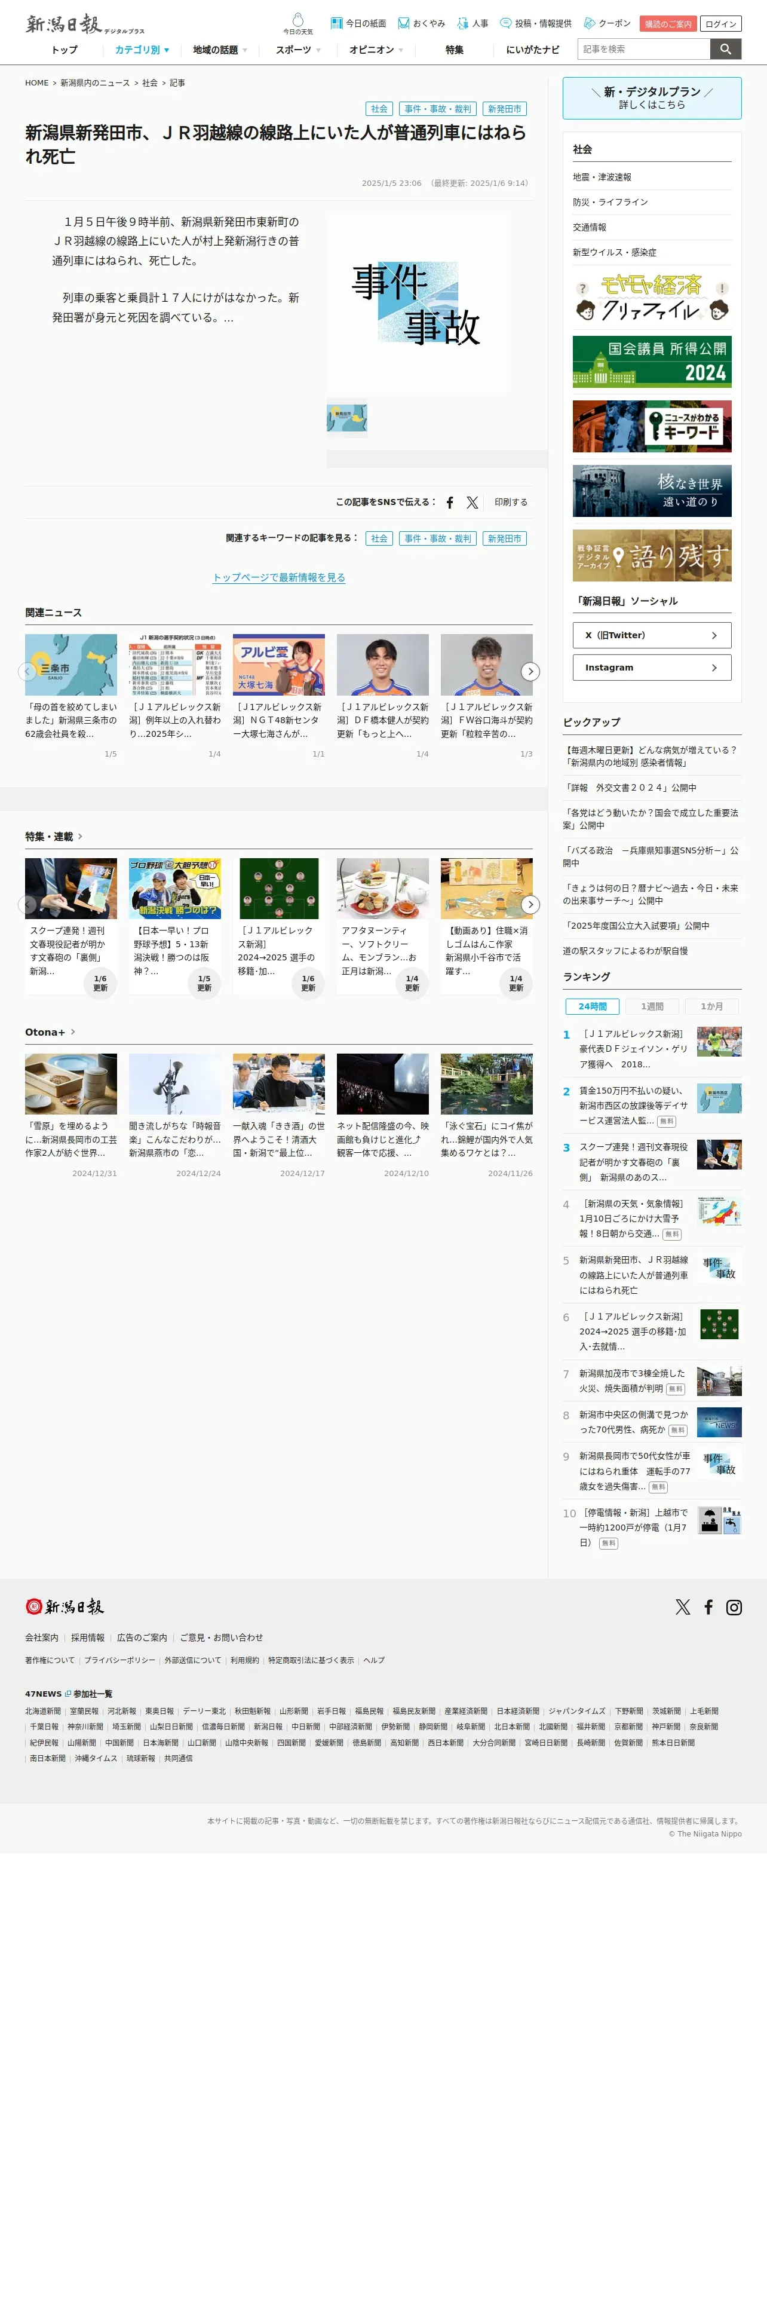Select small map thumbnail under article image
This screenshot has height=2302, width=767.
click(x=347, y=417)
